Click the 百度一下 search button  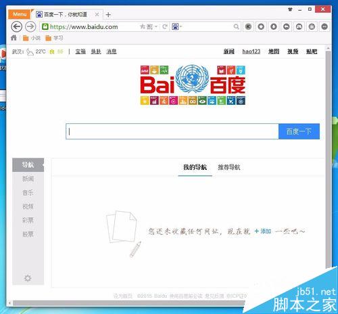(299, 131)
